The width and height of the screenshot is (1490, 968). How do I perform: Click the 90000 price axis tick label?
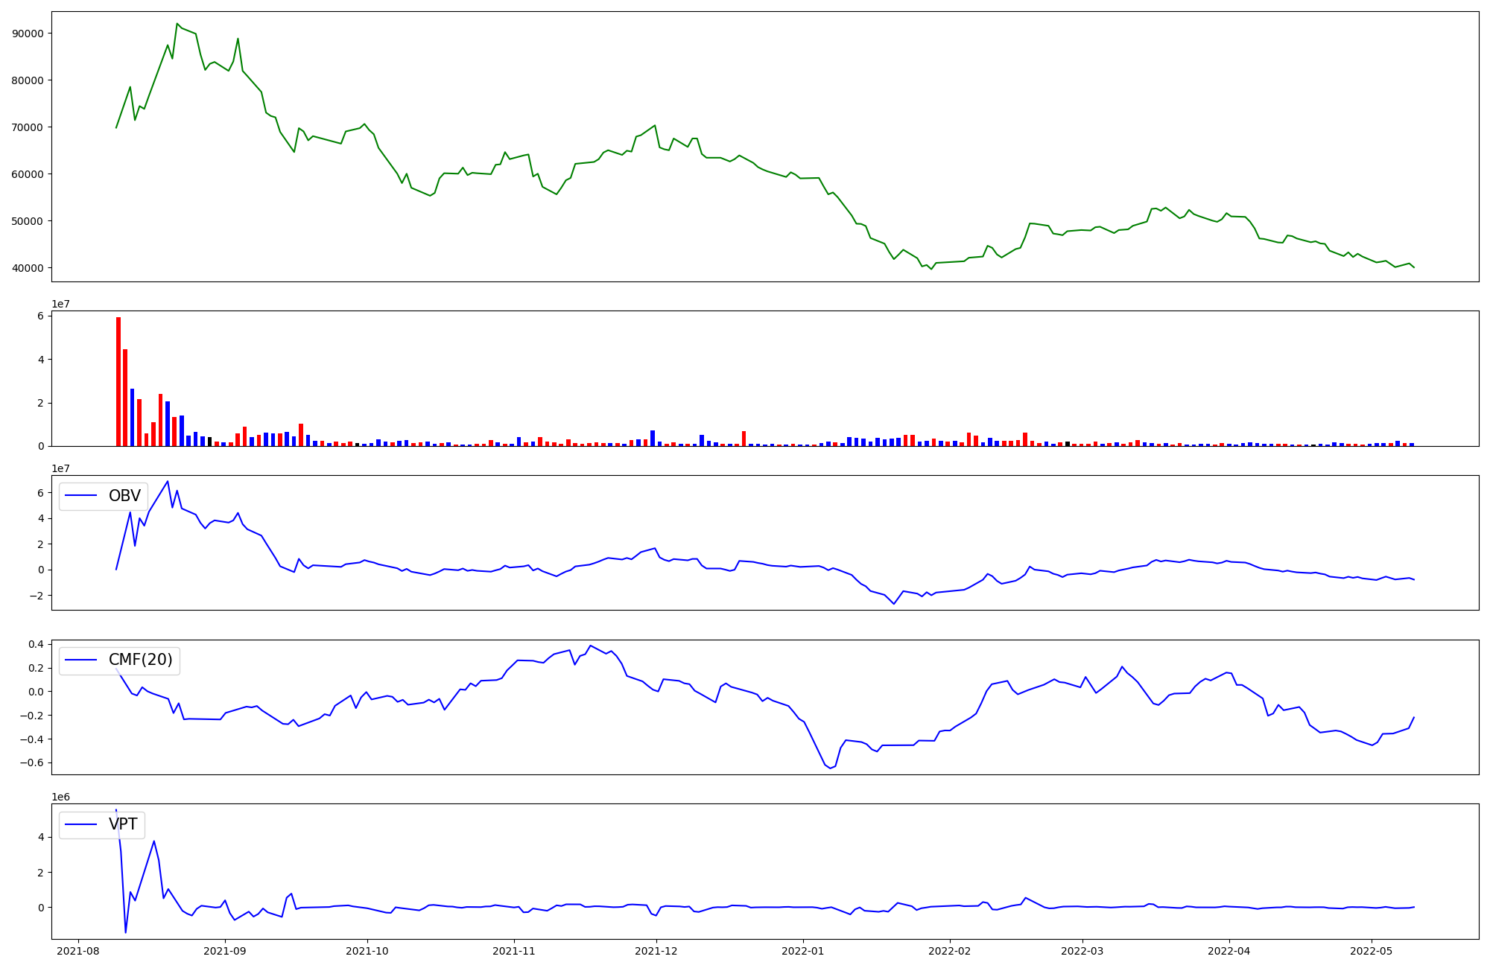28,34
